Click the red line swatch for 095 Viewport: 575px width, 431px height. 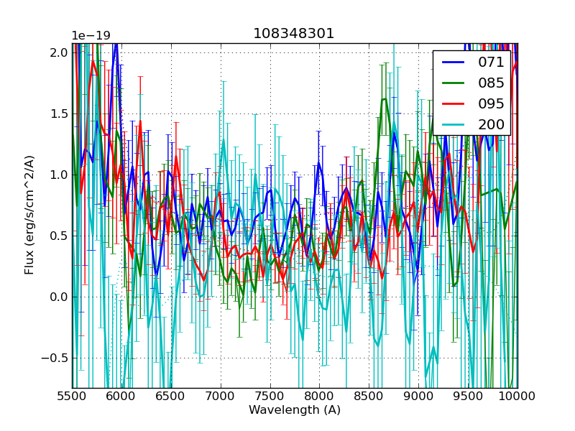(453, 104)
